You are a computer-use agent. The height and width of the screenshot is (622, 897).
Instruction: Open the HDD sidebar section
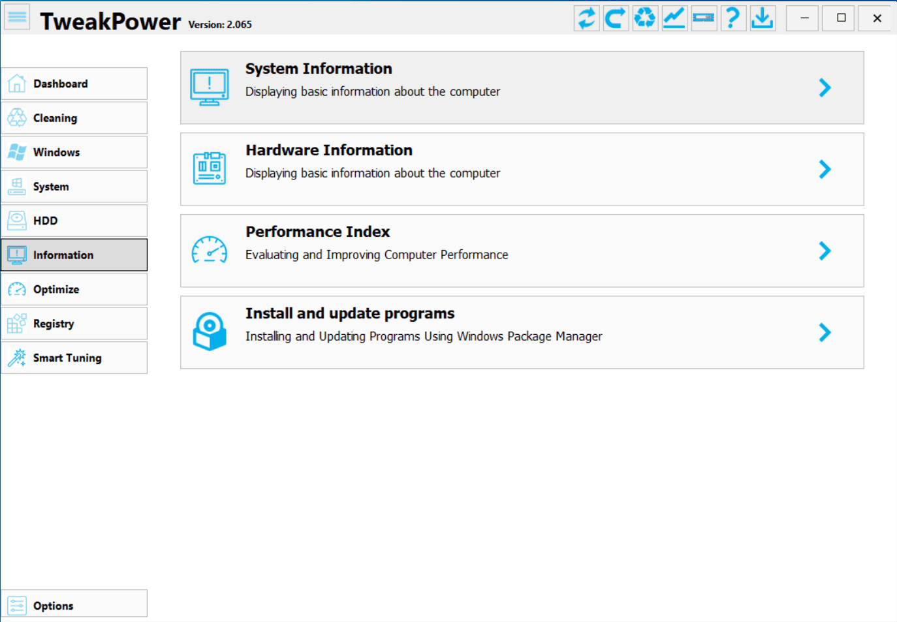point(74,221)
